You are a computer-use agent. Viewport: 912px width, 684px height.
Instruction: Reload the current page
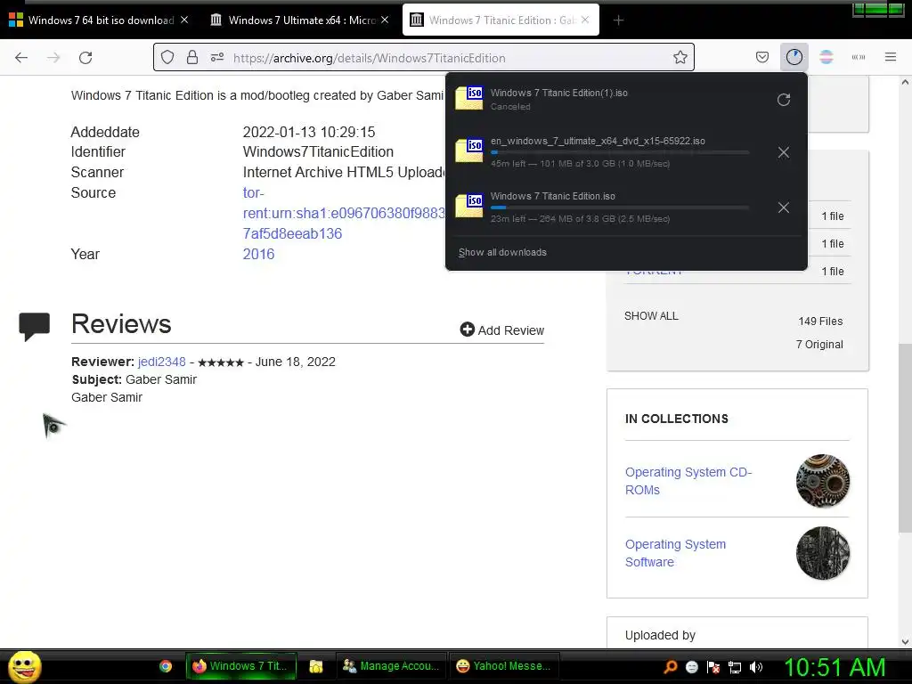pos(85,58)
